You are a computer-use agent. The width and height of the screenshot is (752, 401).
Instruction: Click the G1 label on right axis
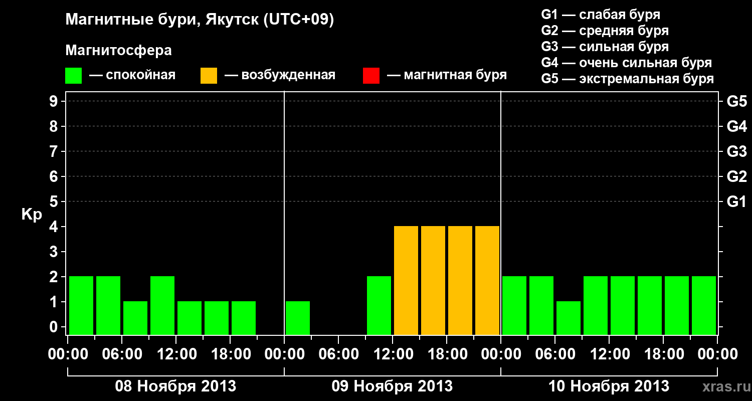click(736, 202)
